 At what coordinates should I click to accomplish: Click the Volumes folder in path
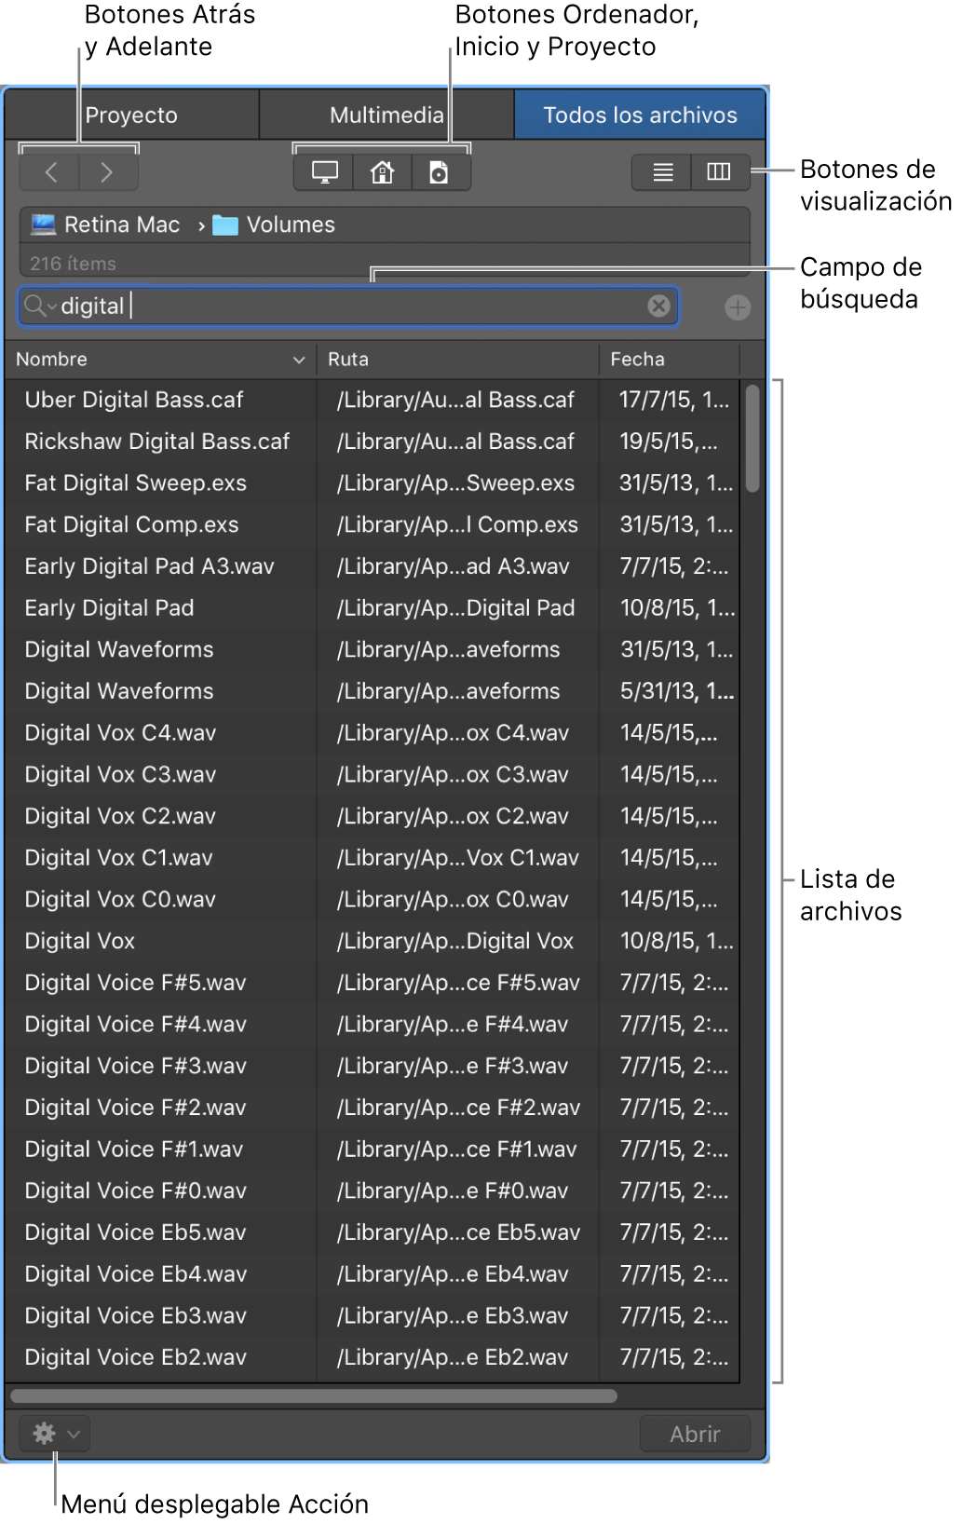tap(274, 225)
